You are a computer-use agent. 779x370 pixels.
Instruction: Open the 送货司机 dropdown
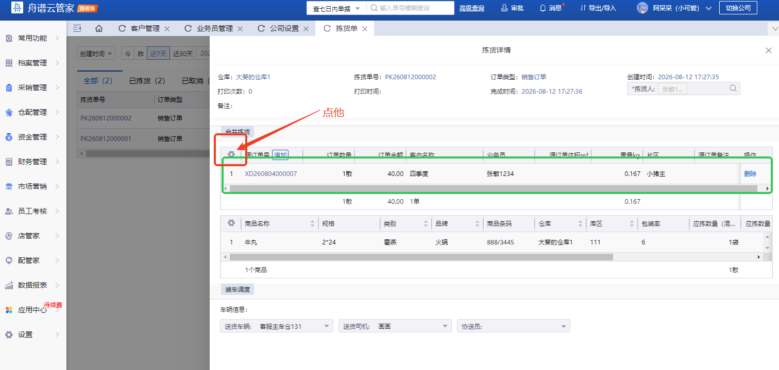tap(395, 326)
